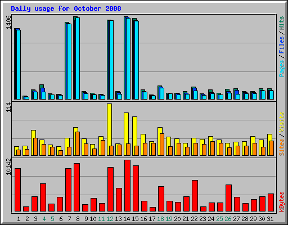Viewport: 288px width, 225px height.
Task: Click the red KBytes bar for day 4
Action: pyautogui.click(x=43, y=197)
